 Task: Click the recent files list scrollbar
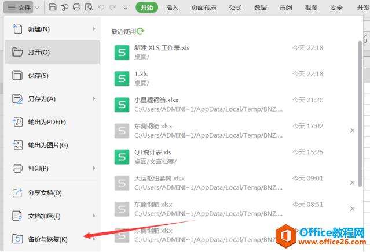pyautogui.click(x=360, y=114)
